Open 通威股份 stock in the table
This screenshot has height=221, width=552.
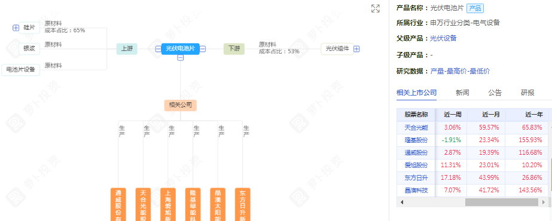point(416,152)
